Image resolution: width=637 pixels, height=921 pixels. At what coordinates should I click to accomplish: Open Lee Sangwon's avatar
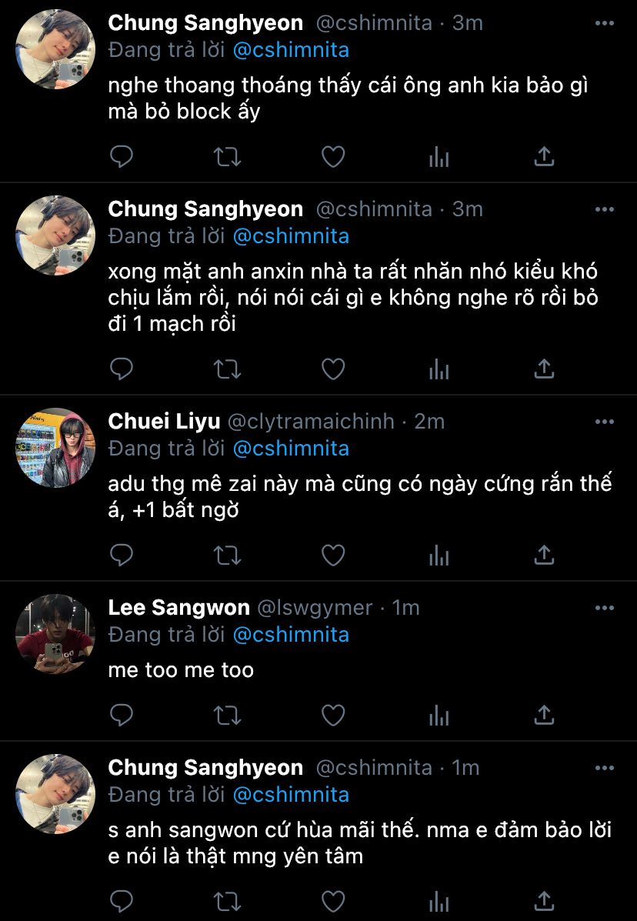(x=55, y=634)
